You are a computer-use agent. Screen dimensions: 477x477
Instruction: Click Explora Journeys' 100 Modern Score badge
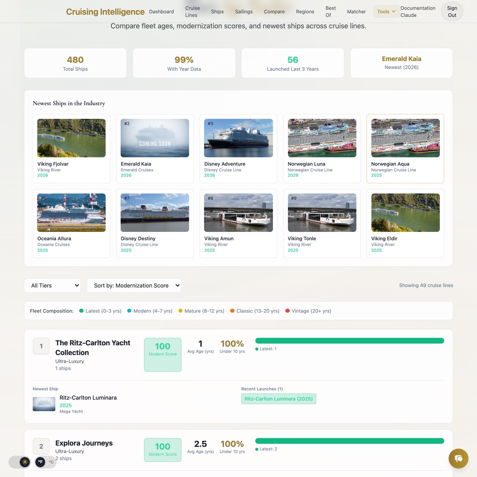tap(163, 450)
